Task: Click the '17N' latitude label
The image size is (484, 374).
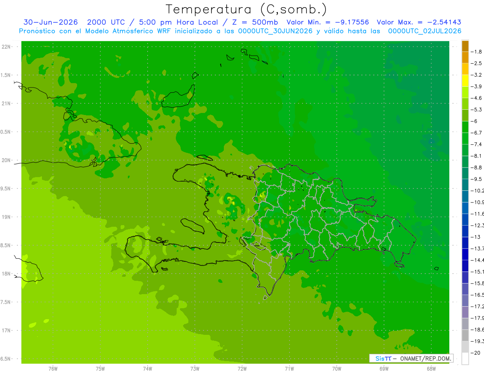Action: point(6,330)
